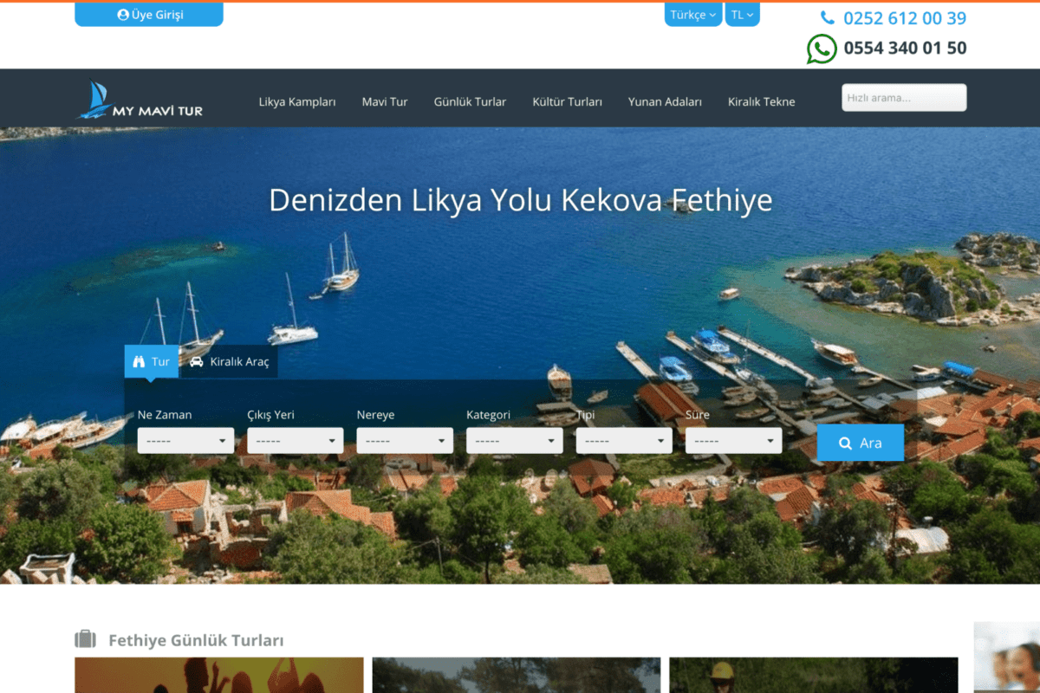Open the Kiralık Tekne menu item
This screenshot has width=1040, height=693.
(761, 101)
